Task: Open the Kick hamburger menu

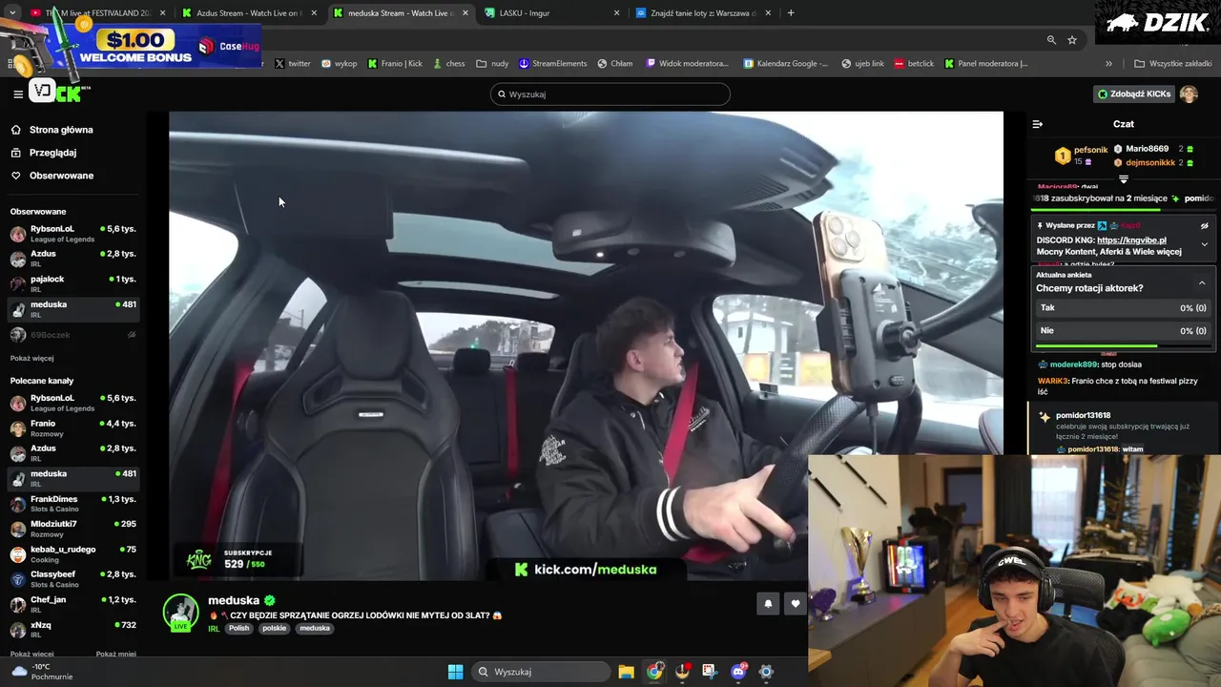Action: coord(18,94)
